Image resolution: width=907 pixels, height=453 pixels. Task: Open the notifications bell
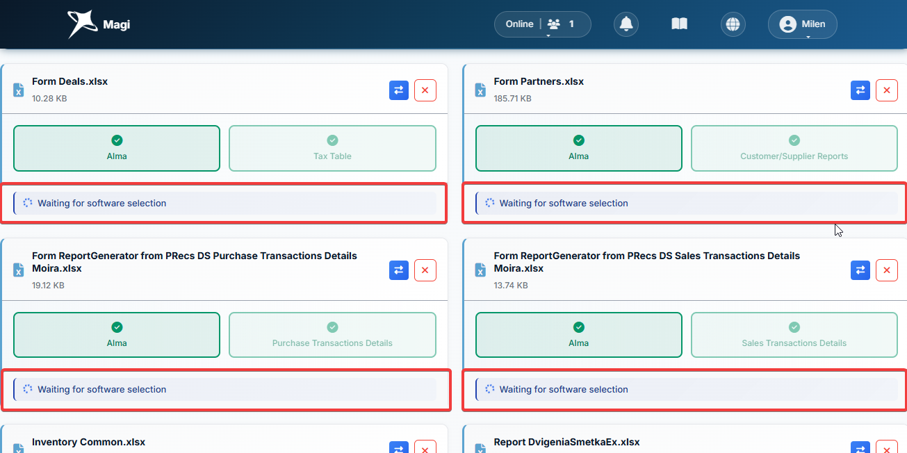click(x=626, y=24)
